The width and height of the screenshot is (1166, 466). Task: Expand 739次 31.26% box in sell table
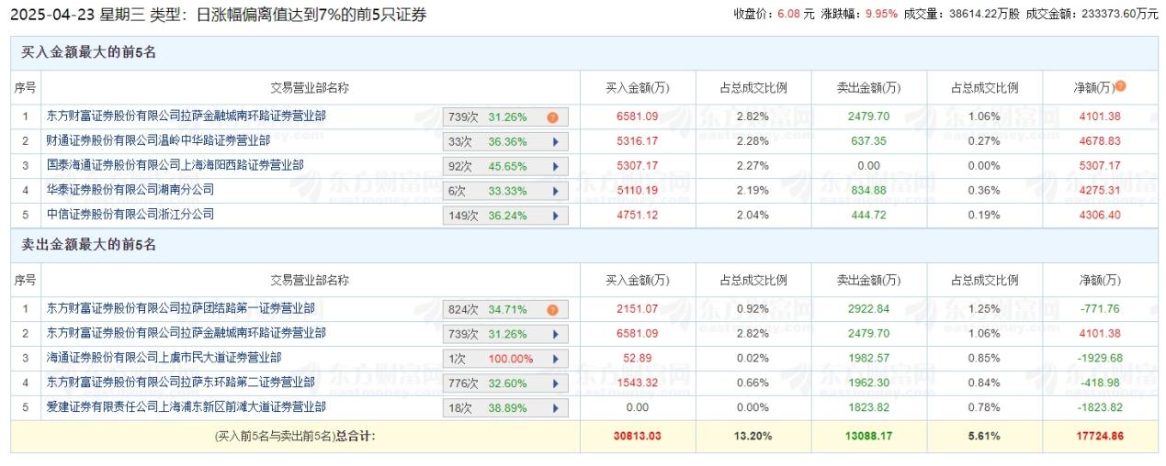(x=505, y=334)
